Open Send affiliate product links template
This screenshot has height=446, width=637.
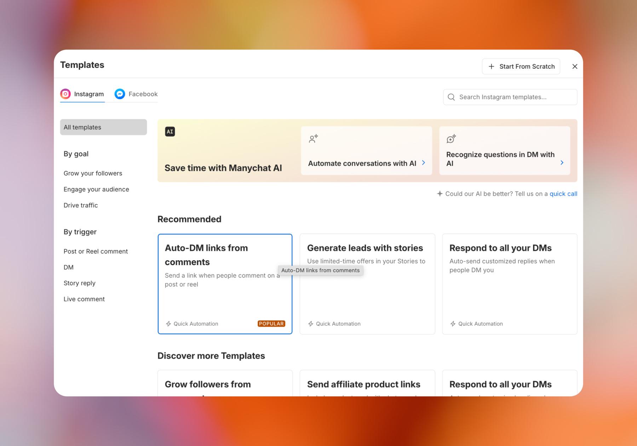coord(367,383)
